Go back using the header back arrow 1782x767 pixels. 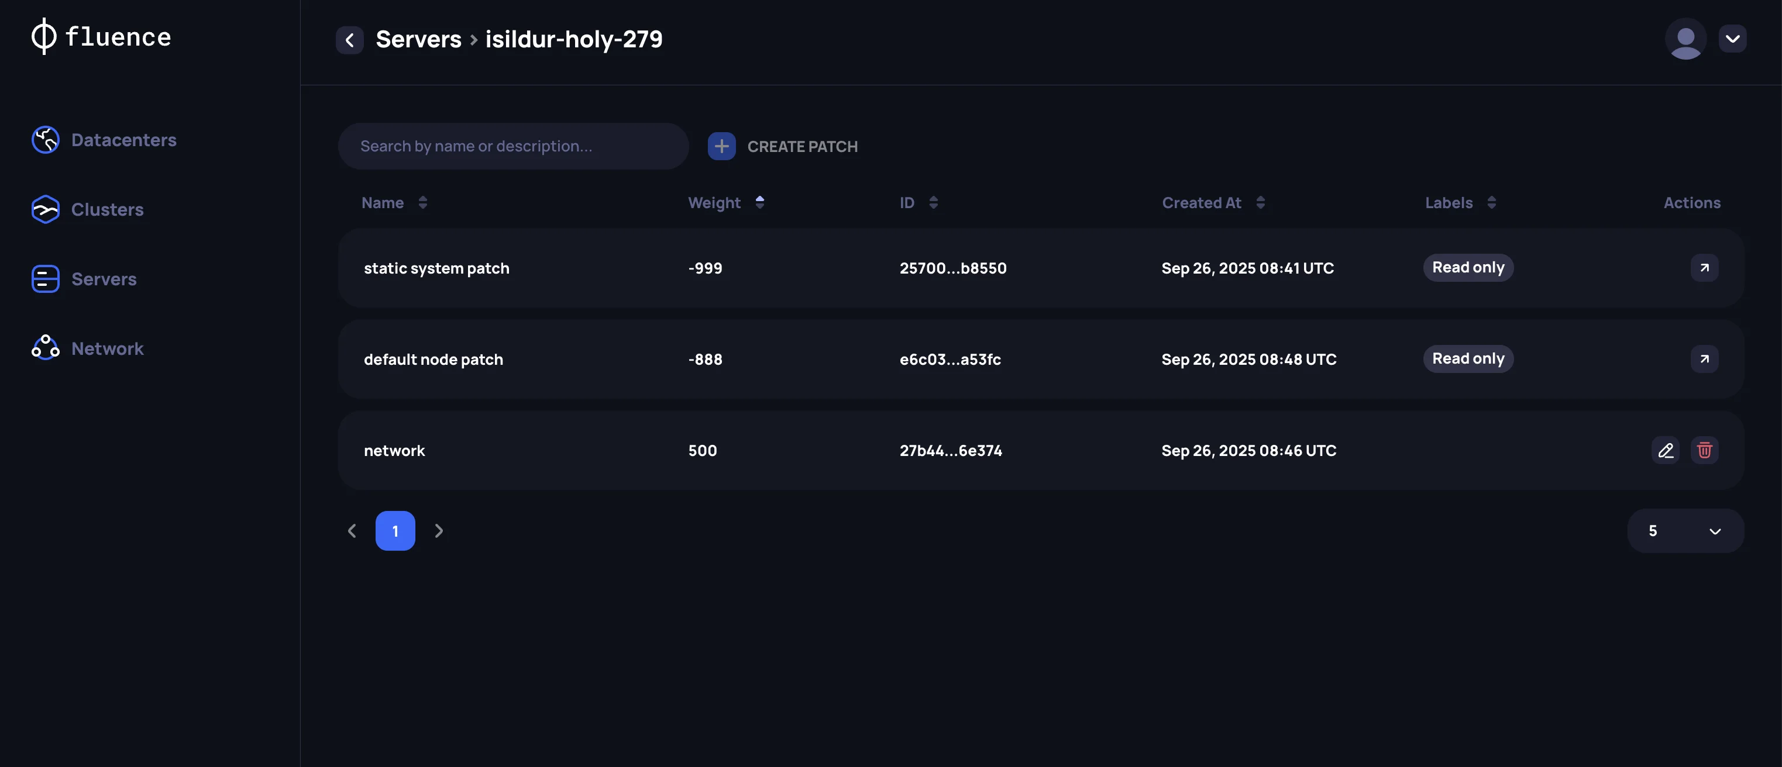[x=349, y=40]
